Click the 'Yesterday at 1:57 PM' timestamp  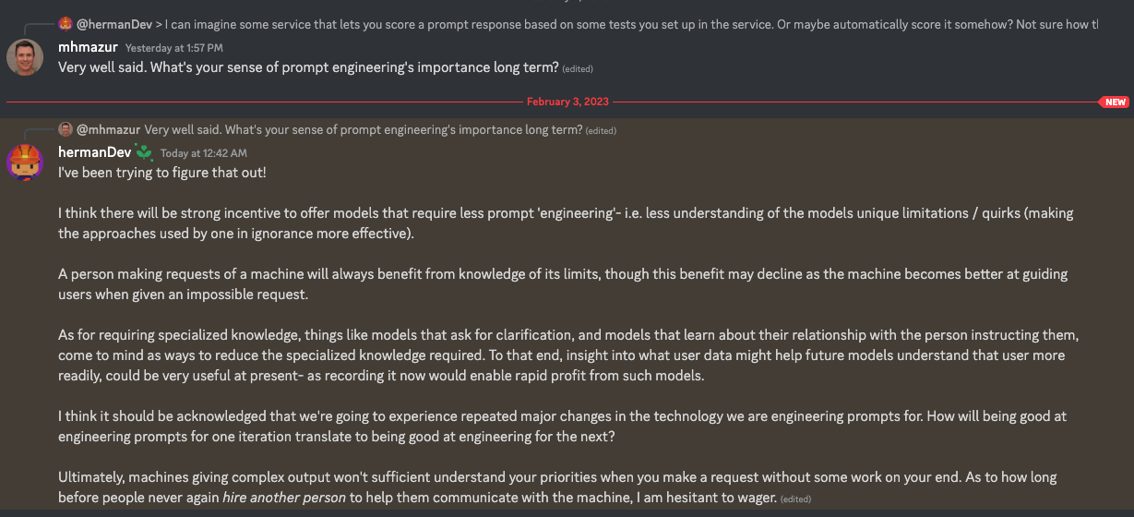173,47
